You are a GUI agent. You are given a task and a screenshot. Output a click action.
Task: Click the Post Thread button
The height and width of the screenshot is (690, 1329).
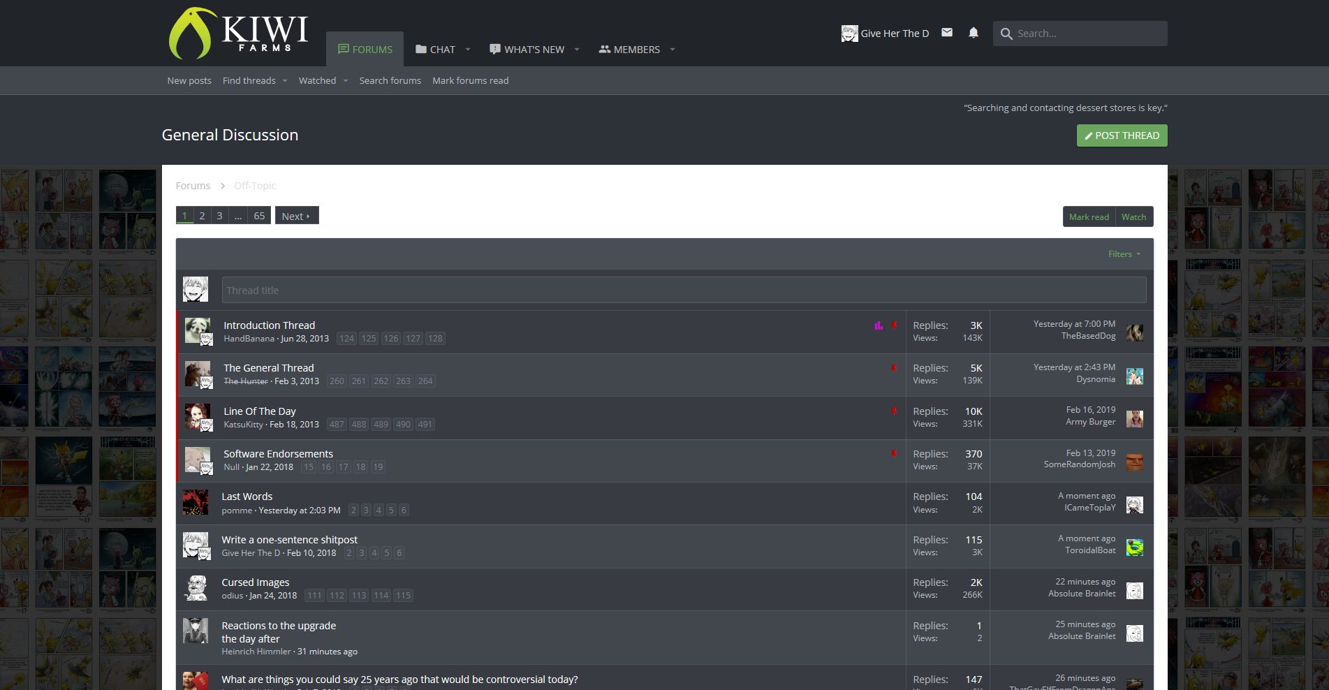pyautogui.click(x=1122, y=135)
